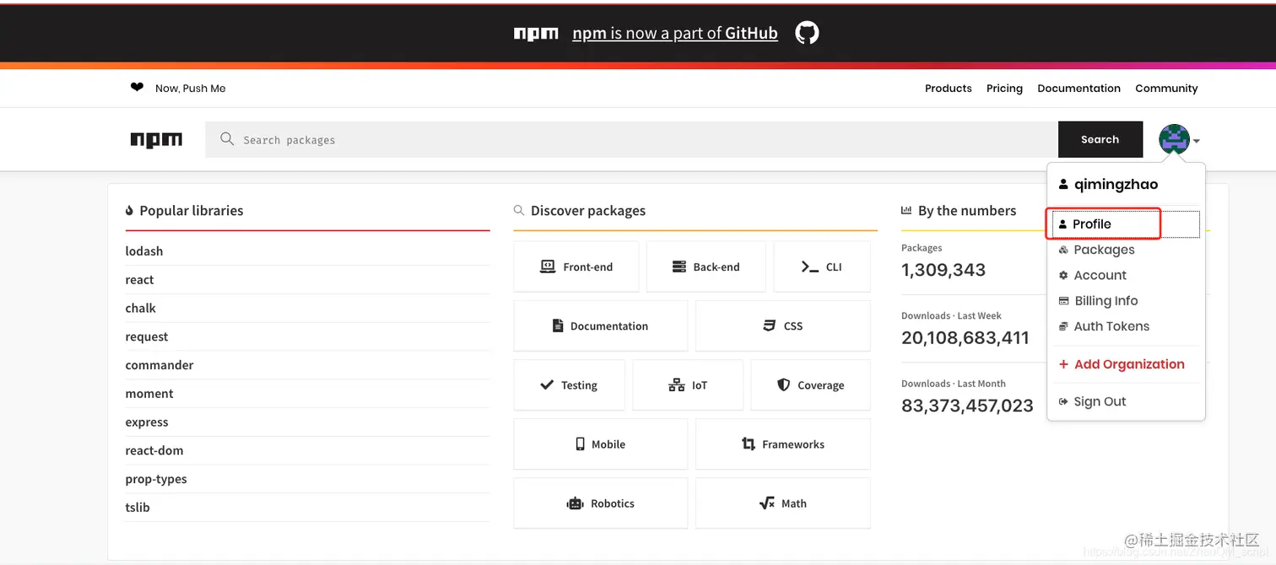Viewport: 1276px width, 565px height.
Task: Click the Auth Tokens stack icon
Action: click(x=1063, y=326)
